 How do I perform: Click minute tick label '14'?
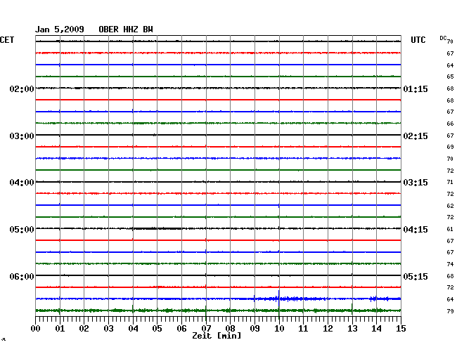[377, 328]
